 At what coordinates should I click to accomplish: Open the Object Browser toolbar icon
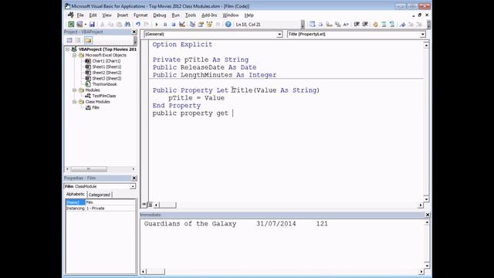[209, 24]
